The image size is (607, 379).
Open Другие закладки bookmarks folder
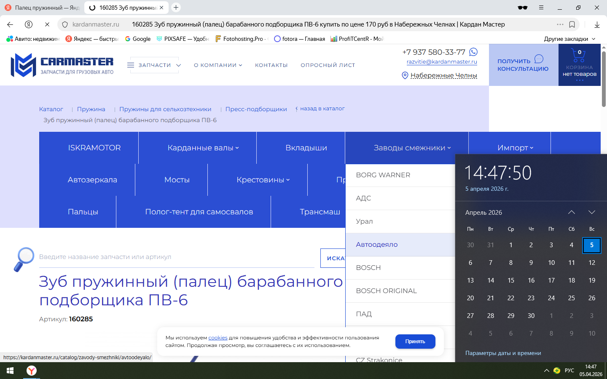[x=569, y=39]
